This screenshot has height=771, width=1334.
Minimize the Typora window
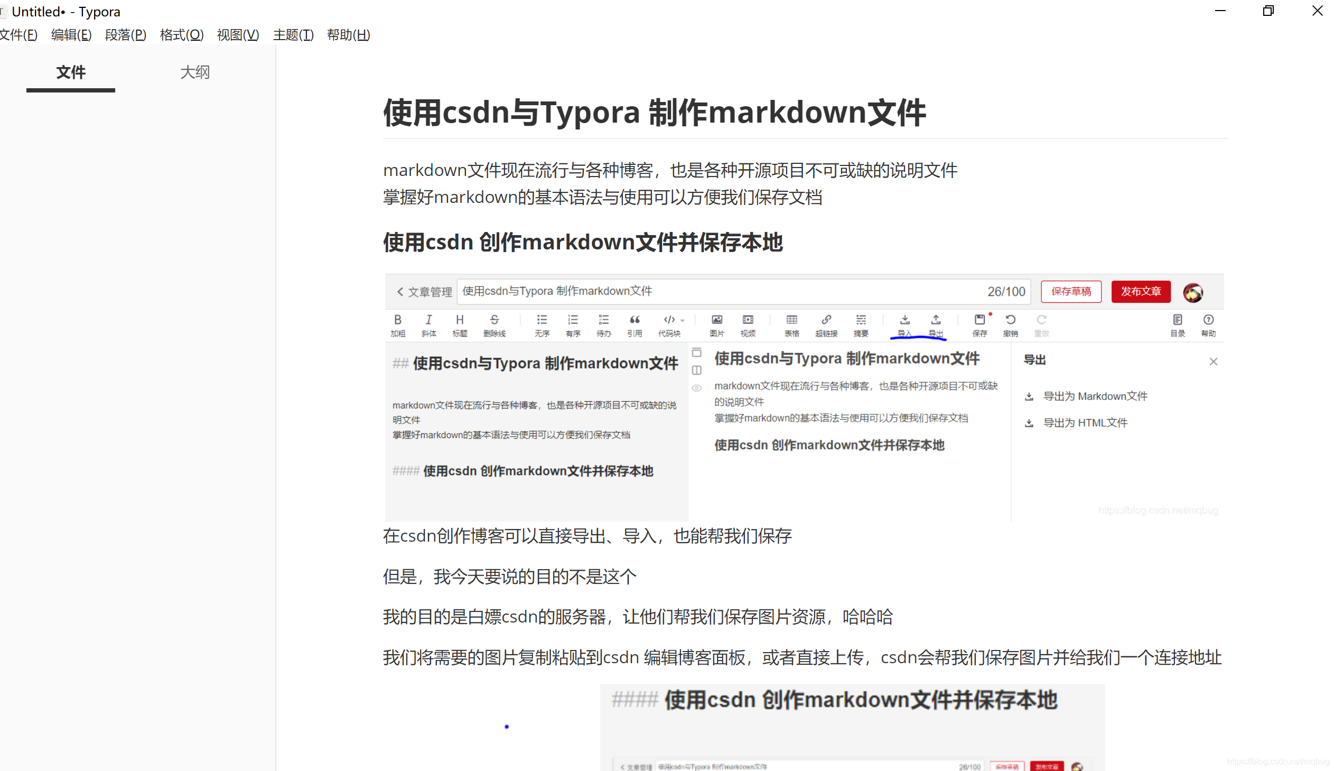(x=1220, y=11)
